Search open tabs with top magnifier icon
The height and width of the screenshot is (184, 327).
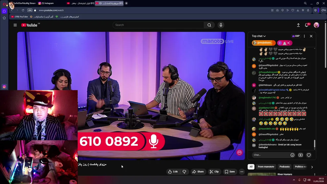305,3
